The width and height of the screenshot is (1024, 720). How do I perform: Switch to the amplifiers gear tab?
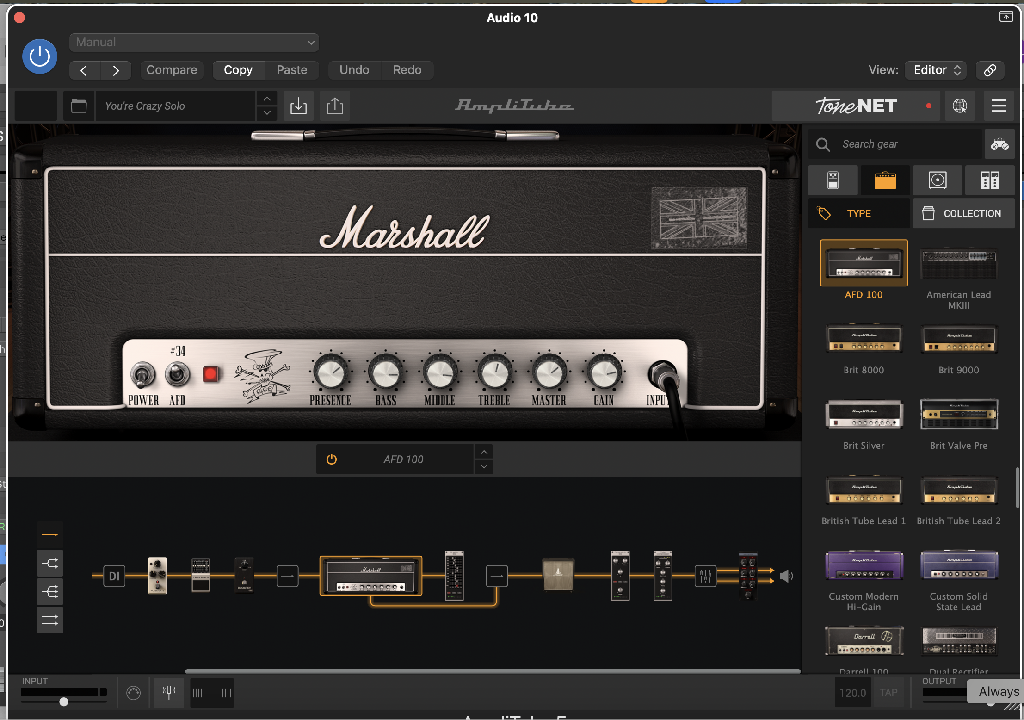885,180
